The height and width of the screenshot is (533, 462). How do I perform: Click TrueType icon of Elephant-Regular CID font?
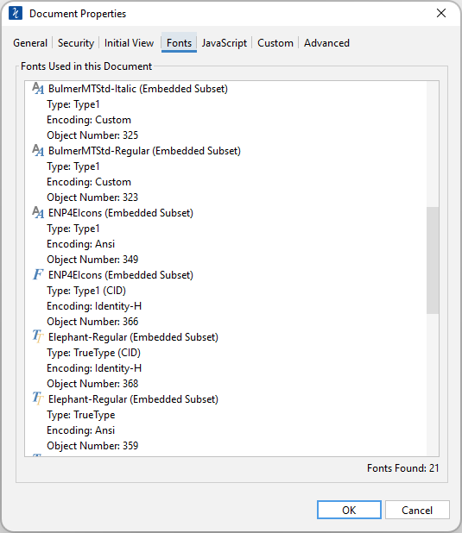tap(38, 337)
